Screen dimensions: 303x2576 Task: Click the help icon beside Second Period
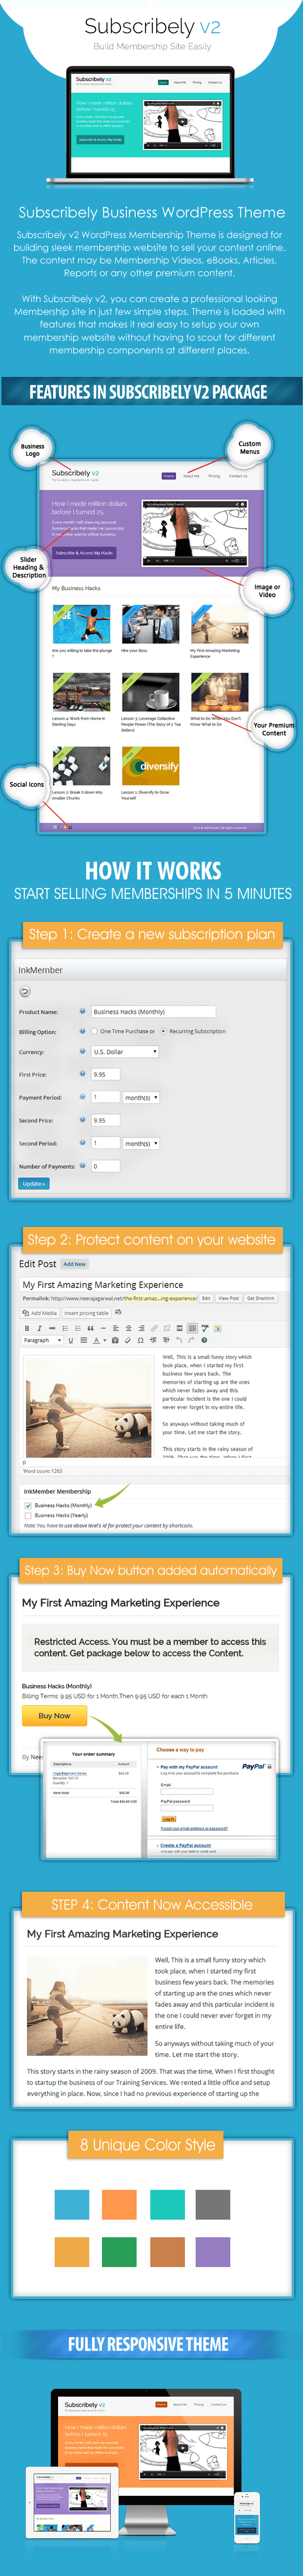tap(83, 1143)
